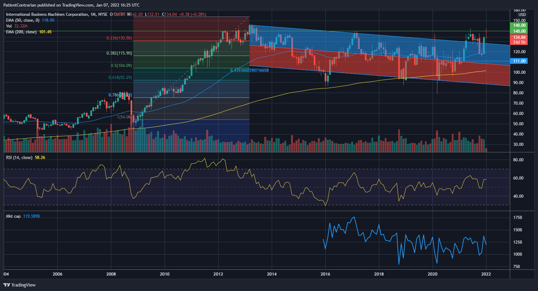Click the TradingView logo at the chart footer

tap(20, 285)
